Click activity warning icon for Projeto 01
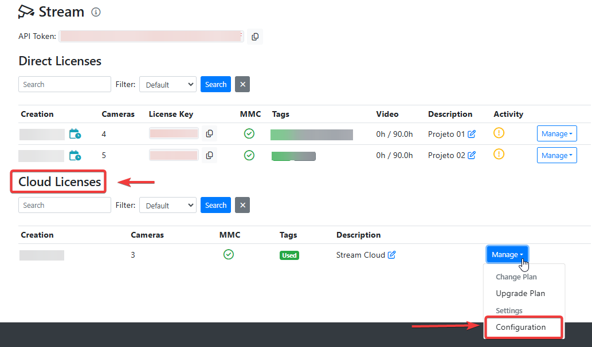This screenshot has height=347, width=592. 499,133
